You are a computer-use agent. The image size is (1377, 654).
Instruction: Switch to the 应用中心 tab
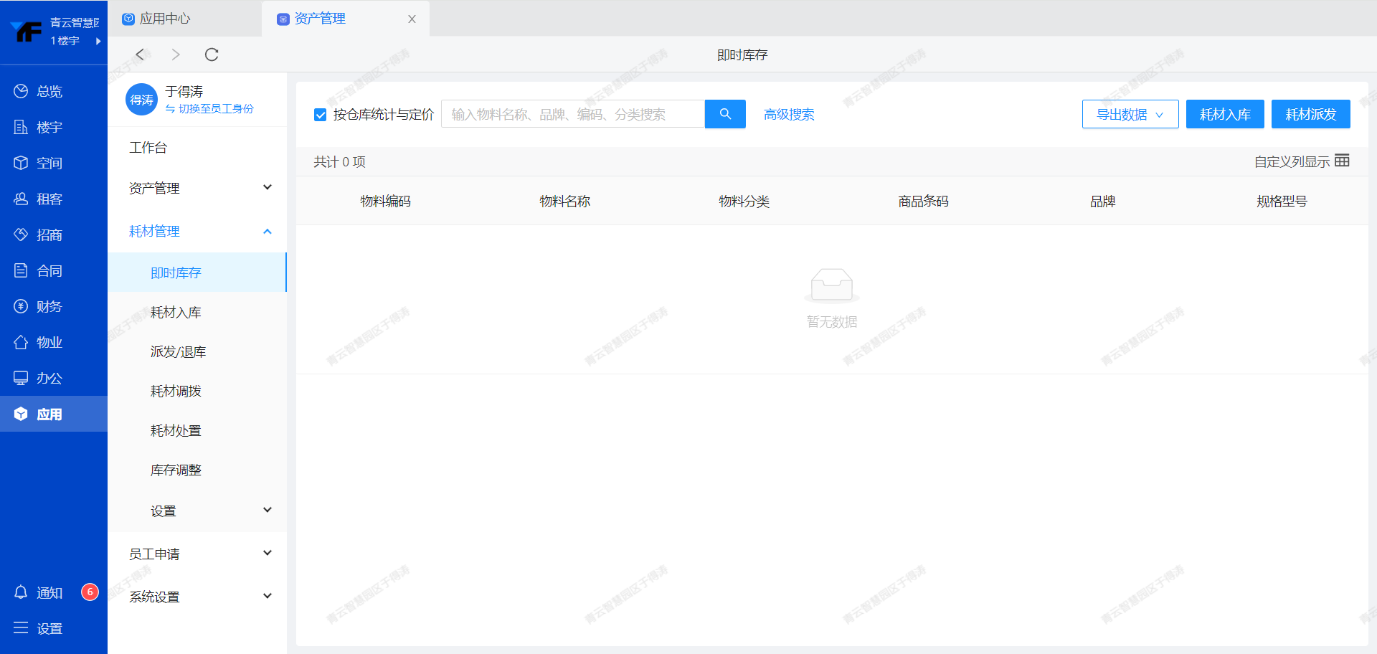[x=165, y=19]
